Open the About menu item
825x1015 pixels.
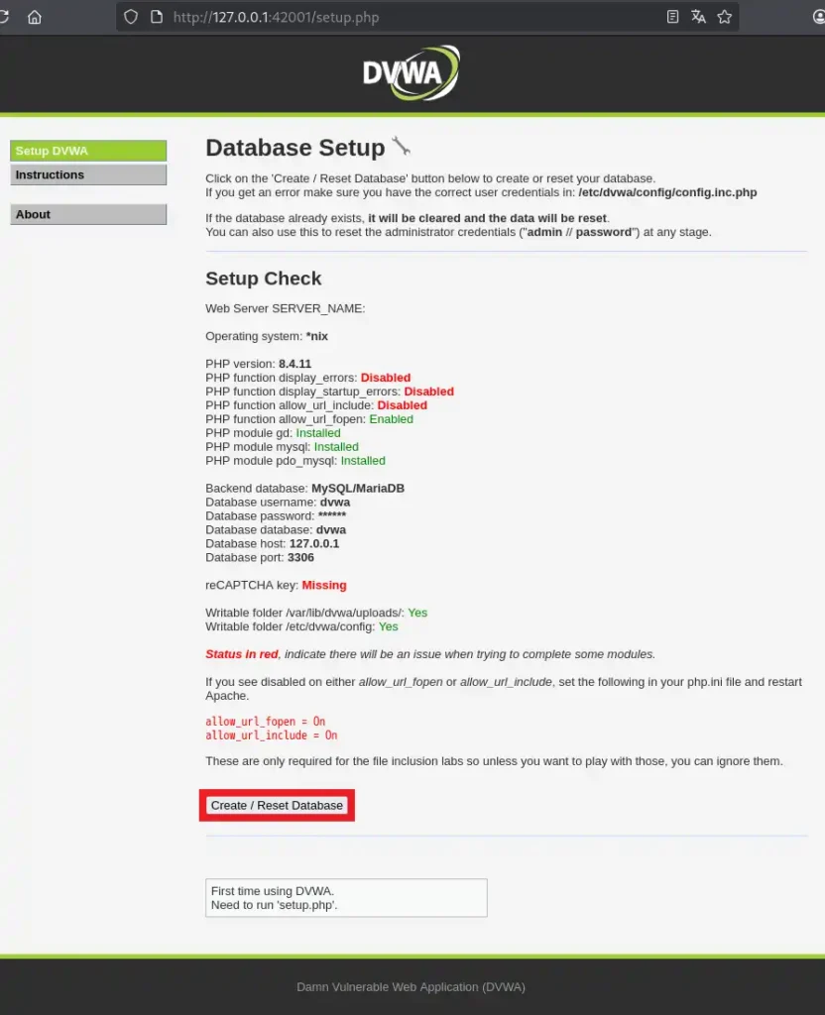tap(88, 214)
